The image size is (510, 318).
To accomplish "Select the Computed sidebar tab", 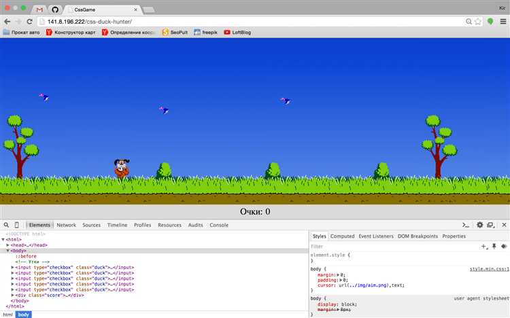I will (342, 236).
